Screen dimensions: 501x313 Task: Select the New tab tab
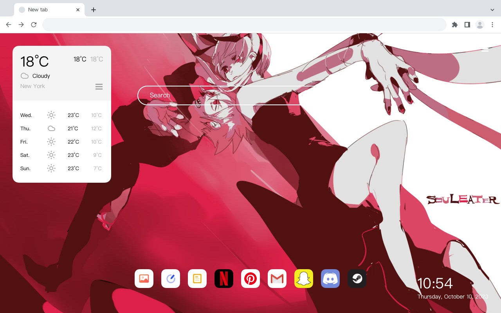pos(49,10)
